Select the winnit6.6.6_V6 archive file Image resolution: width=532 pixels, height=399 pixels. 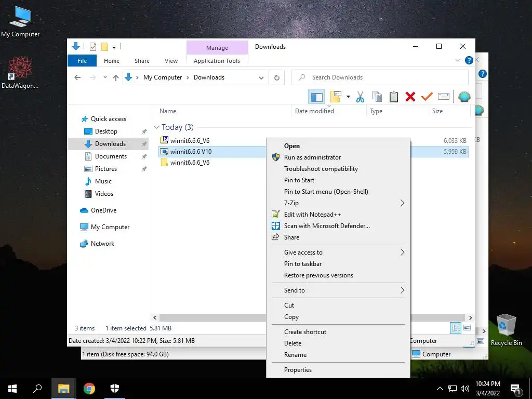[x=190, y=140]
